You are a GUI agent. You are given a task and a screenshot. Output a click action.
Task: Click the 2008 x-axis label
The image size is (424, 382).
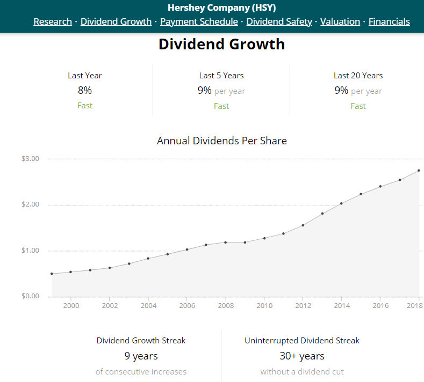(x=226, y=306)
